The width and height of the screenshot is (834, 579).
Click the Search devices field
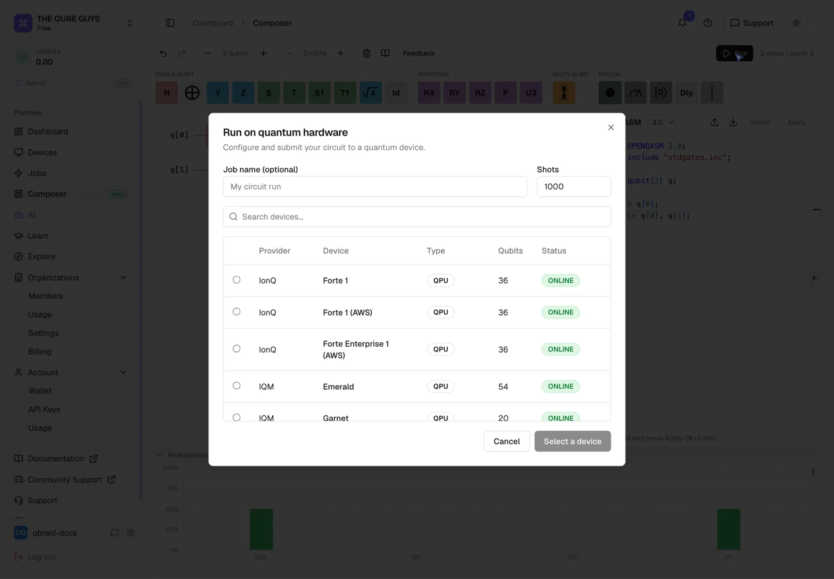[x=417, y=217]
